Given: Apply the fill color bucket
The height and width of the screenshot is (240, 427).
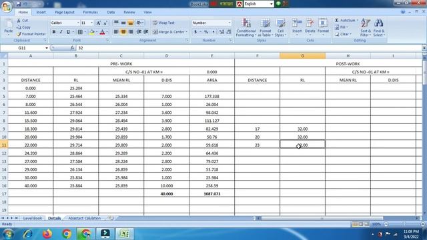Looking at the screenshot, I should tap(92, 32).
